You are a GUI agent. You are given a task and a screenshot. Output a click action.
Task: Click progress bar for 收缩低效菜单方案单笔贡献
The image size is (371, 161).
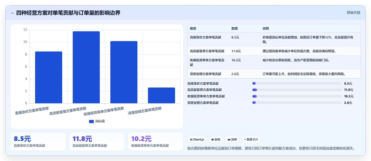click(297, 96)
